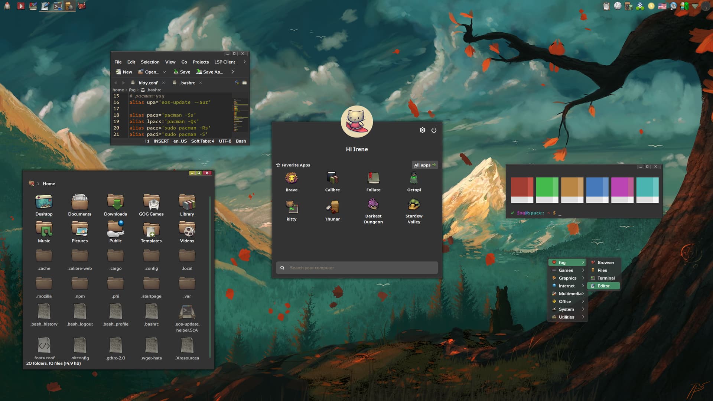Click the All apps button
This screenshot has width=713, height=401.
(x=424, y=165)
